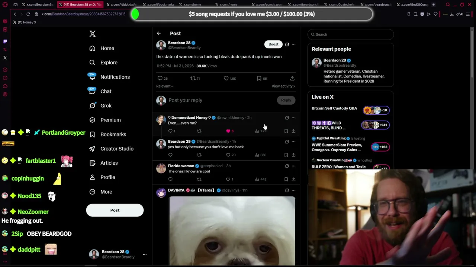Reload the page in the browser toolbar

pos(28,14)
